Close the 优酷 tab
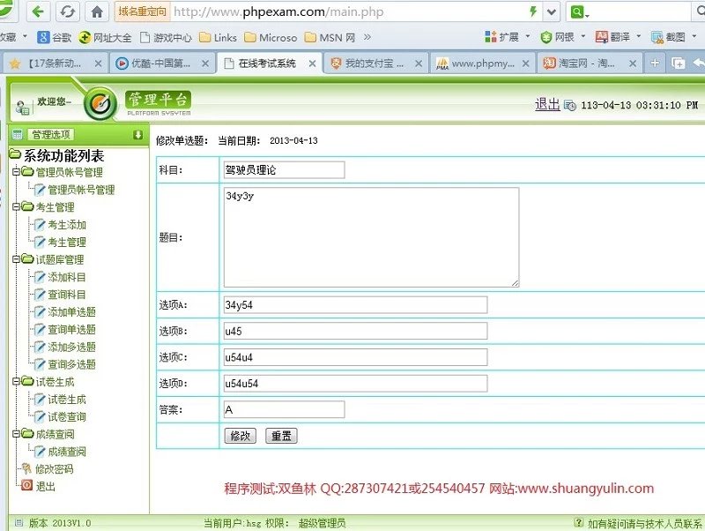The height and width of the screenshot is (531, 705). click(205, 64)
